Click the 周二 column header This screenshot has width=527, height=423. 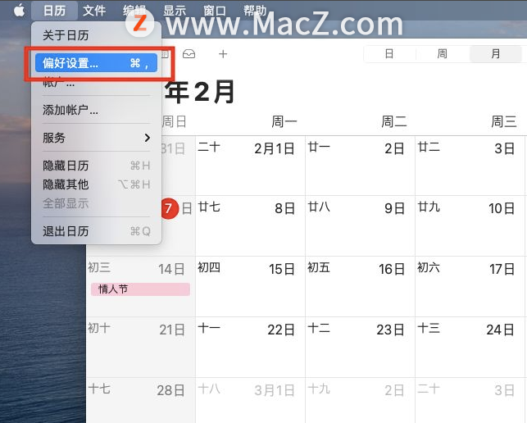tap(394, 121)
